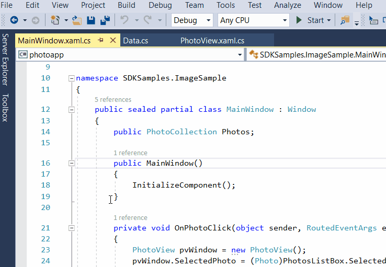The height and width of the screenshot is (267, 386).
Task: Open the toolbar overflow options arrow
Action: pos(357,23)
